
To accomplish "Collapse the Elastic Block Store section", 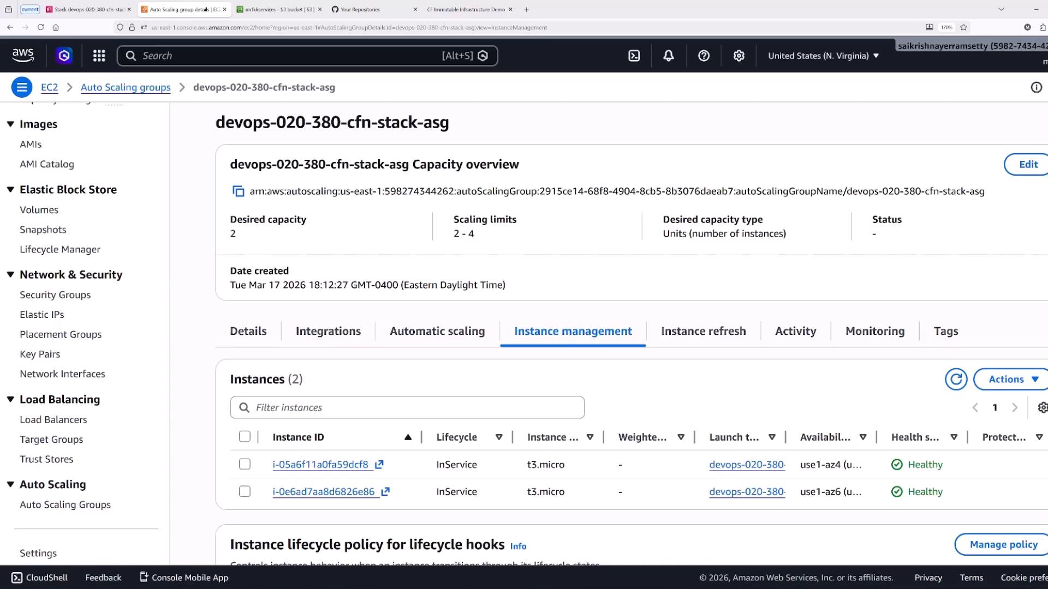I will coord(10,190).
